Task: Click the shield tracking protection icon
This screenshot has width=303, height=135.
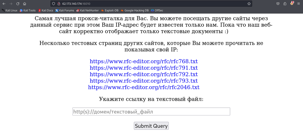Action: (x=54, y=4)
